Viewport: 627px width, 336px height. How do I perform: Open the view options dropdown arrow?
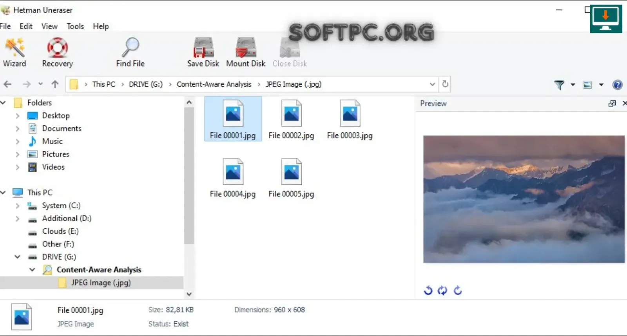[x=601, y=85]
